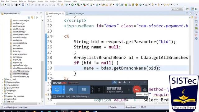Click the Open Web Browser globe icon

(117, 5)
